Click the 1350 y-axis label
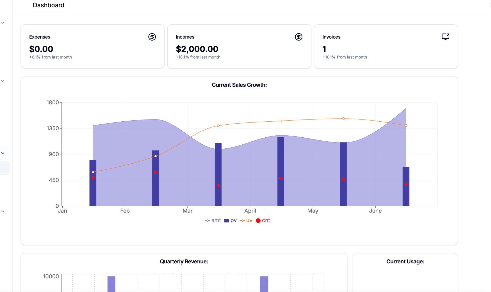Viewport: 491px width, 292px height. point(53,128)
